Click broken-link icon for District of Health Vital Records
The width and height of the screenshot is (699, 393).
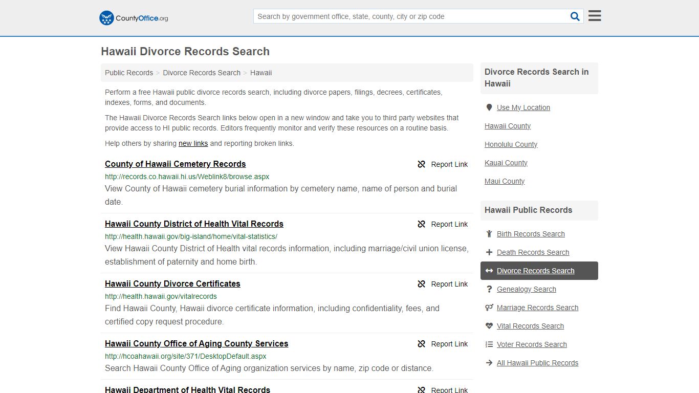(x=422, y=224)
